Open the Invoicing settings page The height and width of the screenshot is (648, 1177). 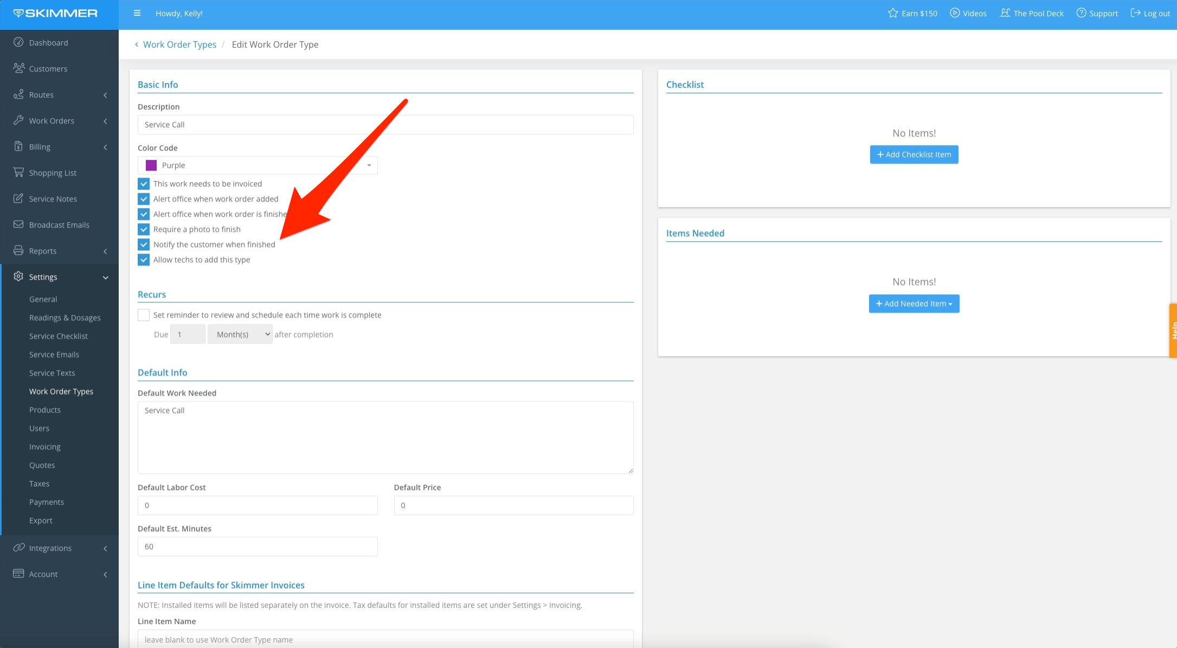[45, 446]
